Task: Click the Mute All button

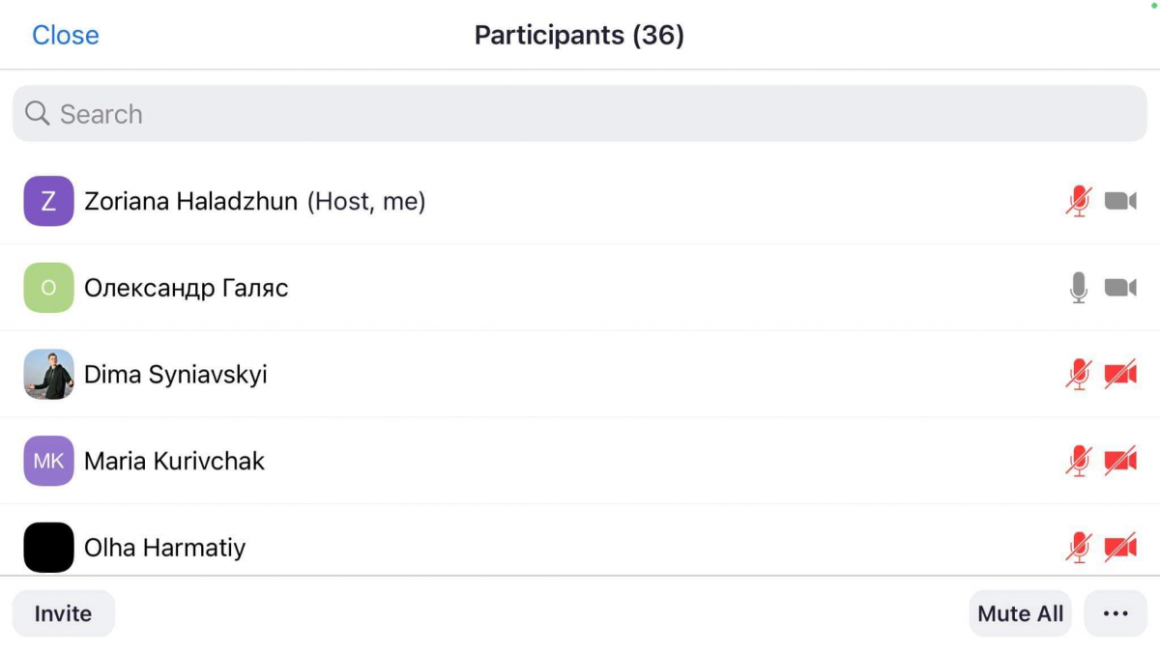Action: 1020,613
